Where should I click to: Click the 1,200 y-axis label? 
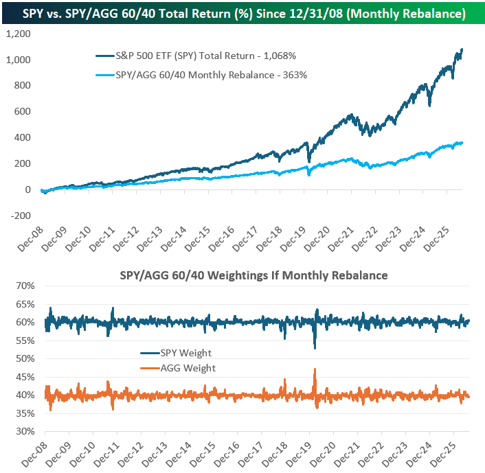click(19, 34)
